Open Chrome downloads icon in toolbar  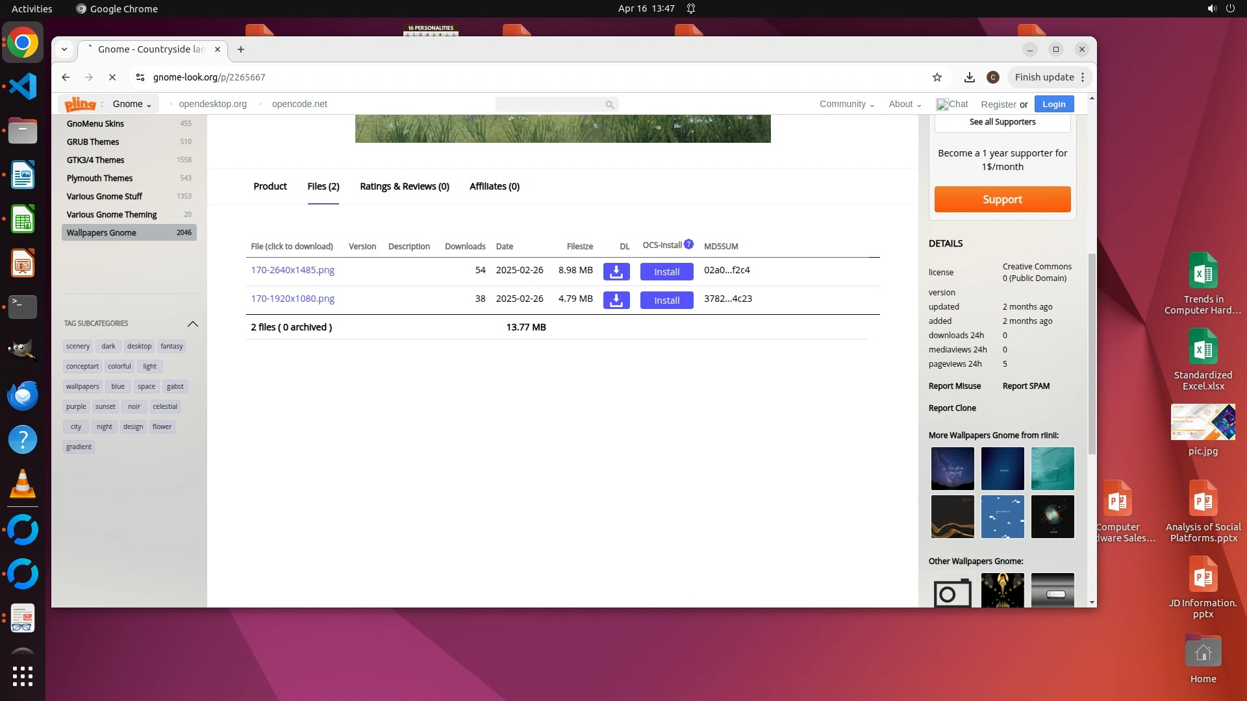pyautogui.click(x=969, y=77)
